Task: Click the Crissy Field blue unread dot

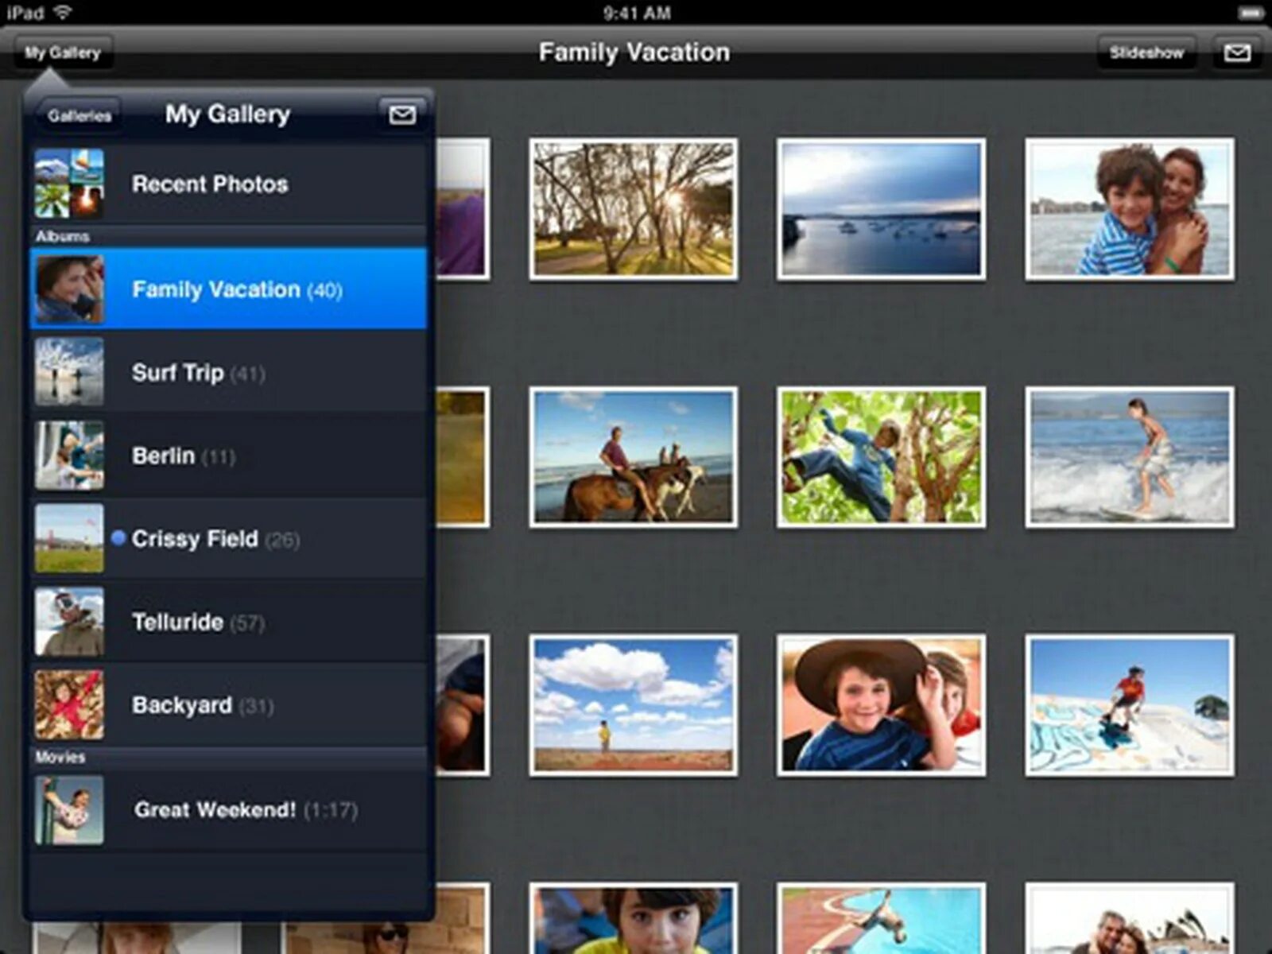Action: [118, 538]
